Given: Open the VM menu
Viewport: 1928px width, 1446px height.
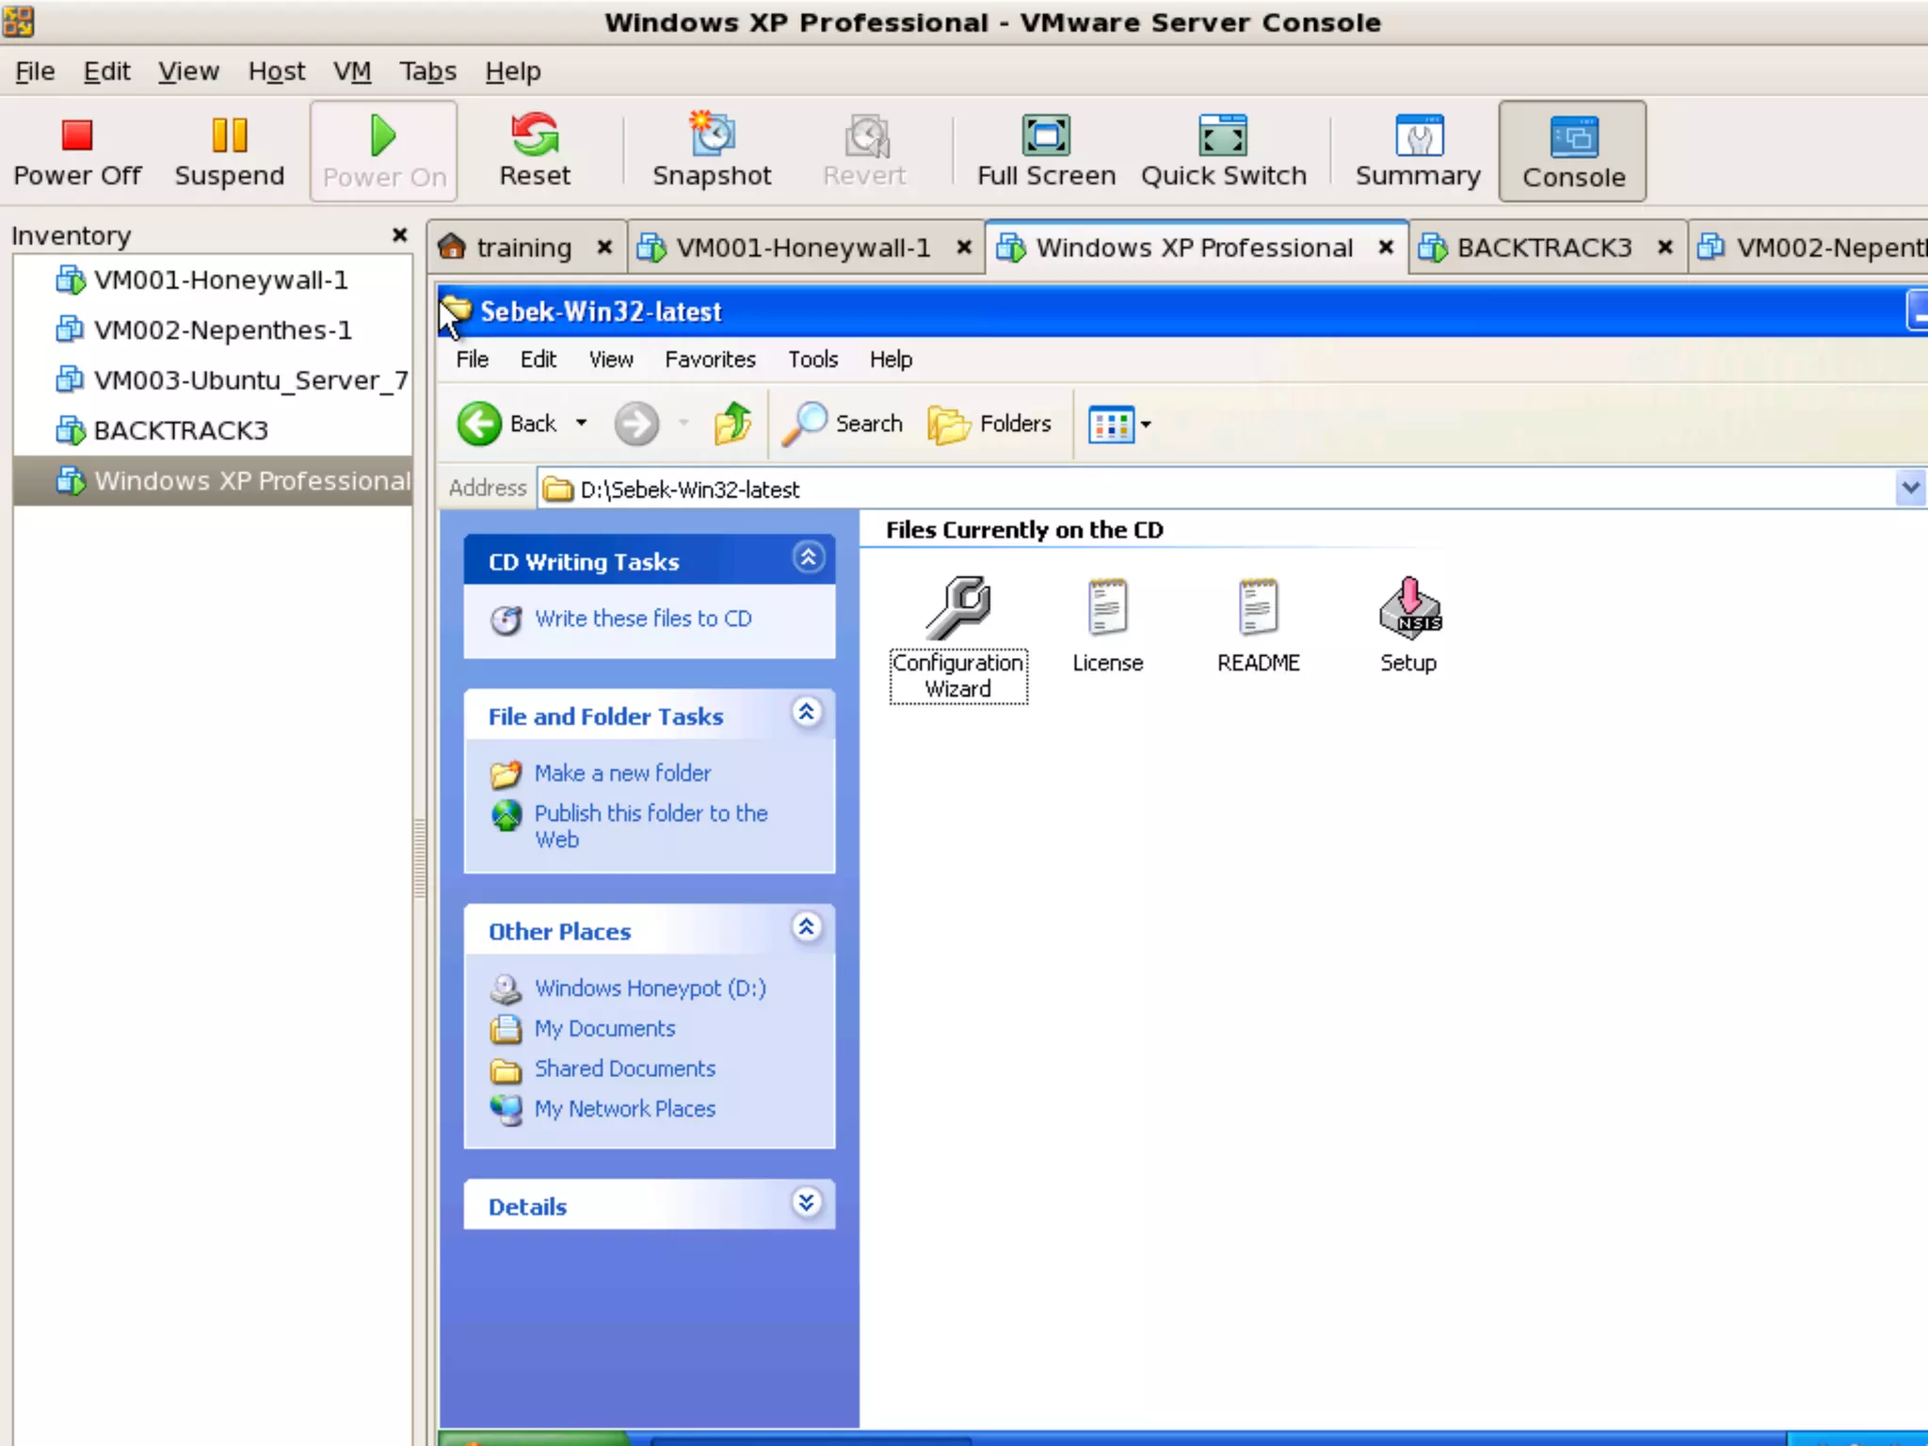Looking at the screenshot, I should (352, 72).
